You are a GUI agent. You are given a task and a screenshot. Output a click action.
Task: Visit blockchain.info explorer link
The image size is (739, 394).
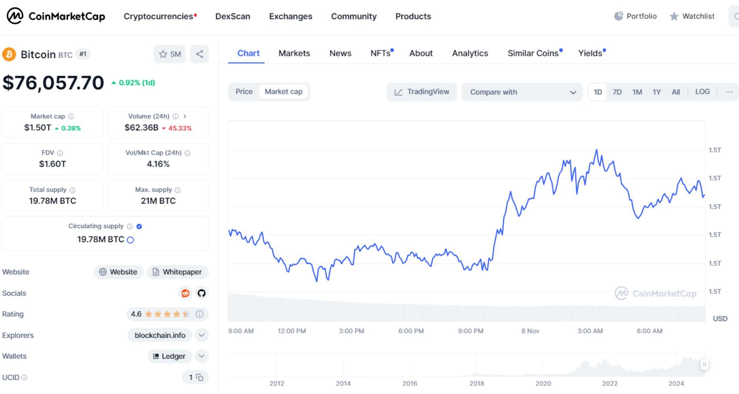click(x=159, y=335)
